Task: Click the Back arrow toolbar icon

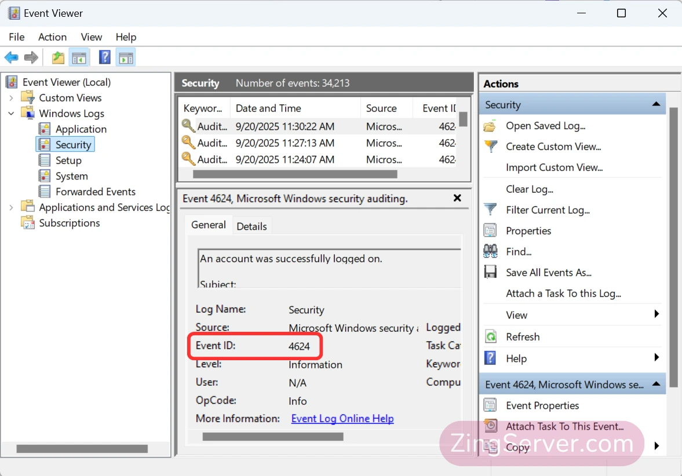Action: [x=11, y=57]
